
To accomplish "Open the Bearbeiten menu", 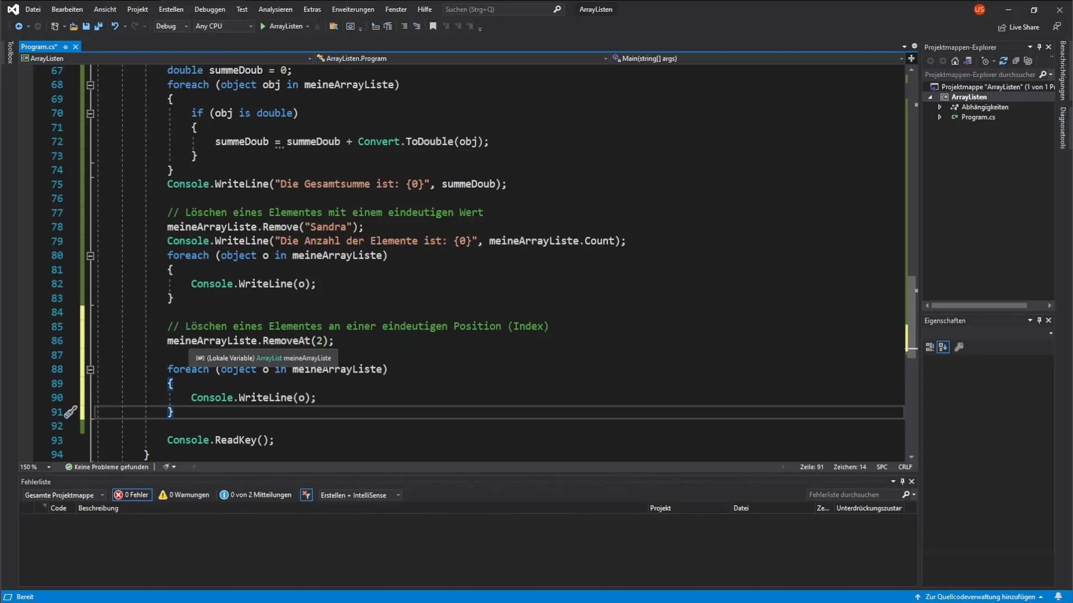I will (67, 9).
